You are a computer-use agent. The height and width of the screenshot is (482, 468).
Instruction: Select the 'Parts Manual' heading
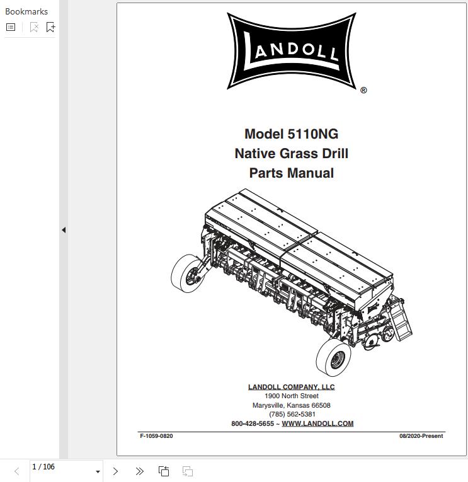[291, 173]
